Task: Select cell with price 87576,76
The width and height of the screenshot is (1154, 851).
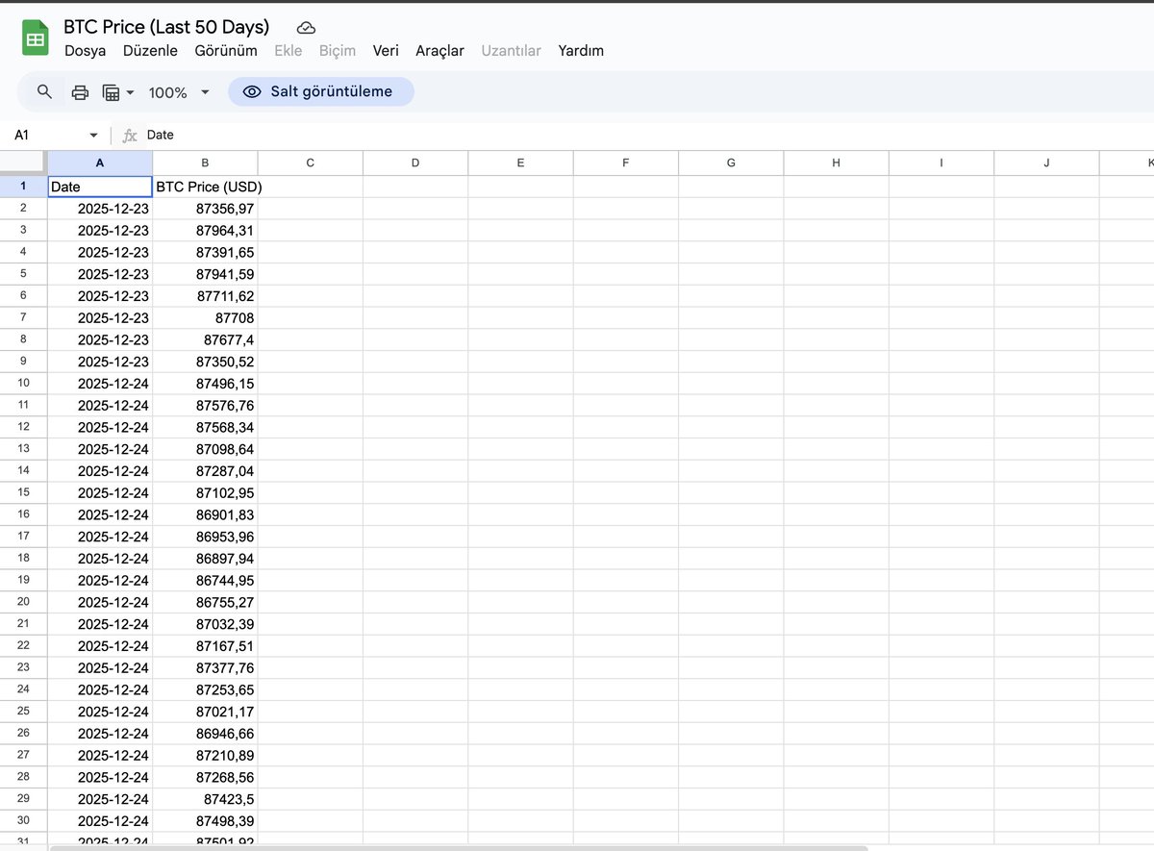Action: 205,405
